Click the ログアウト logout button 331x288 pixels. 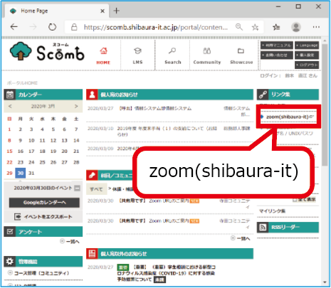pyautogui.click(x=307, y=65)
